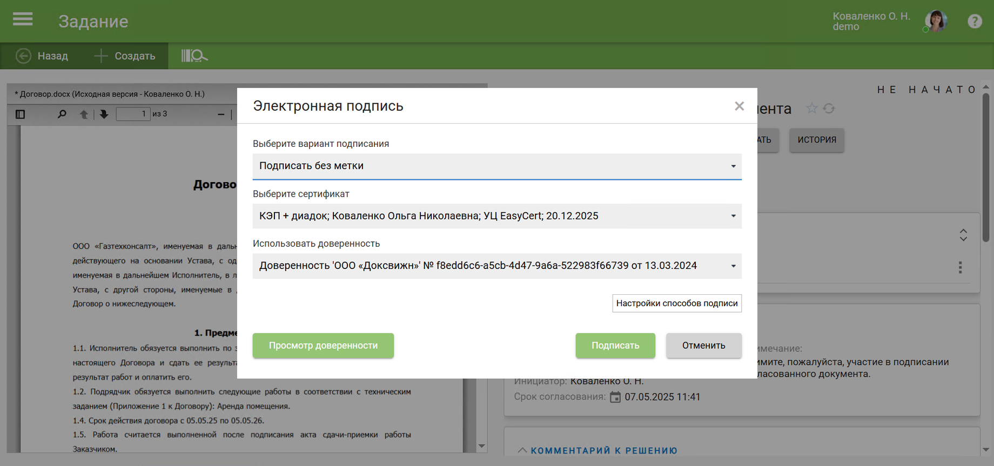Click the Назад toolbar button

click(42, 56)
